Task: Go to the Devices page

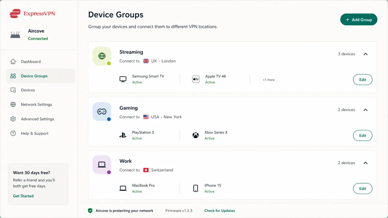Action: [x=40, y=90]
